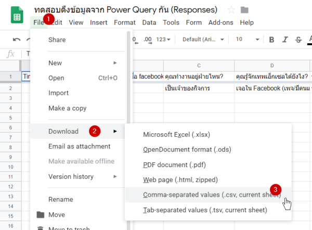Click the undo arrow icon
The height and width of the screenshot is (230, 312).
coord(17,40)
